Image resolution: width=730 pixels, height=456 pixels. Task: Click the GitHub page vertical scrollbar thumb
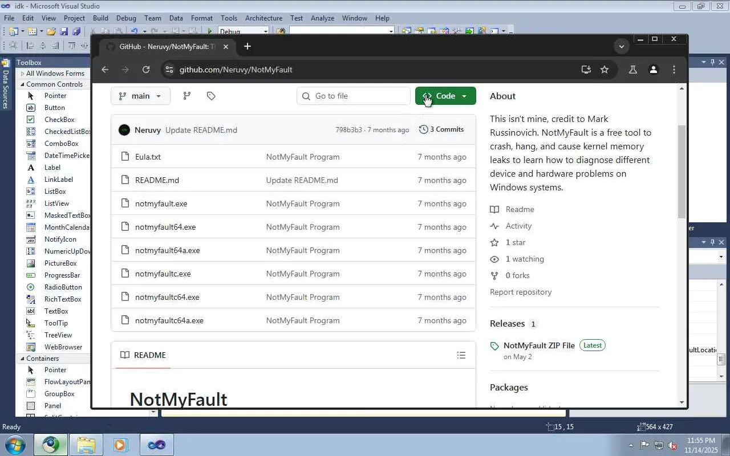click(x=682, y=171)
